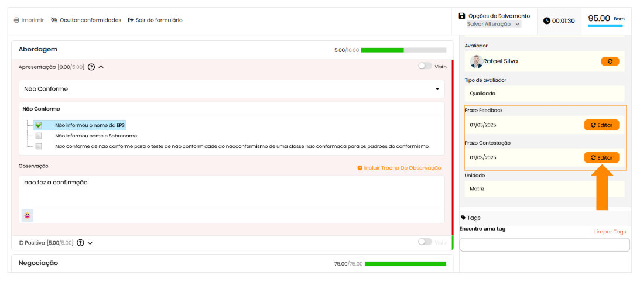Click Editar for Prazo Feedback

[601, 125]
